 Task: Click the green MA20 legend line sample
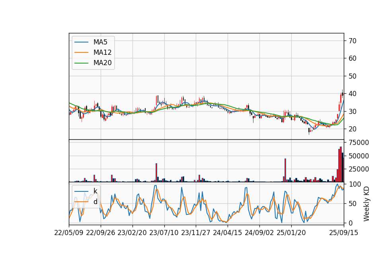click(x=81, y=63)
